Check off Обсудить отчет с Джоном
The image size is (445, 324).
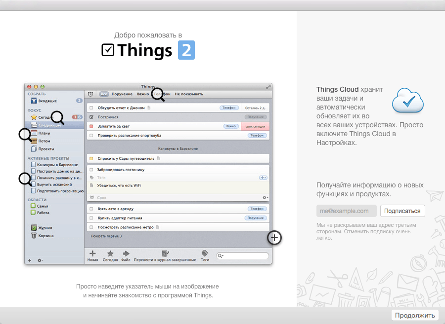91,108
